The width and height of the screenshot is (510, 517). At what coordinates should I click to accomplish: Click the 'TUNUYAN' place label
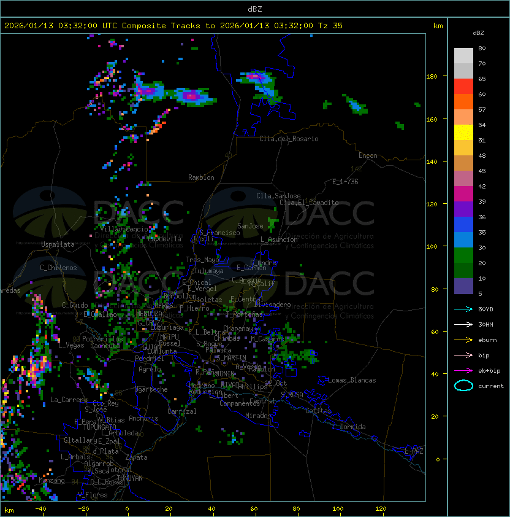130,478
